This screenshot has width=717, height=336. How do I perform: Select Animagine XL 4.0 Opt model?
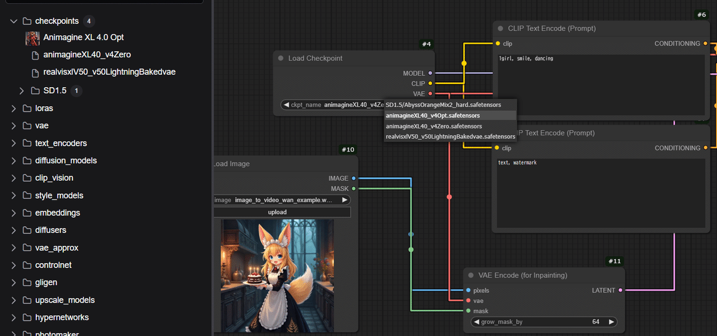[84, 38]
